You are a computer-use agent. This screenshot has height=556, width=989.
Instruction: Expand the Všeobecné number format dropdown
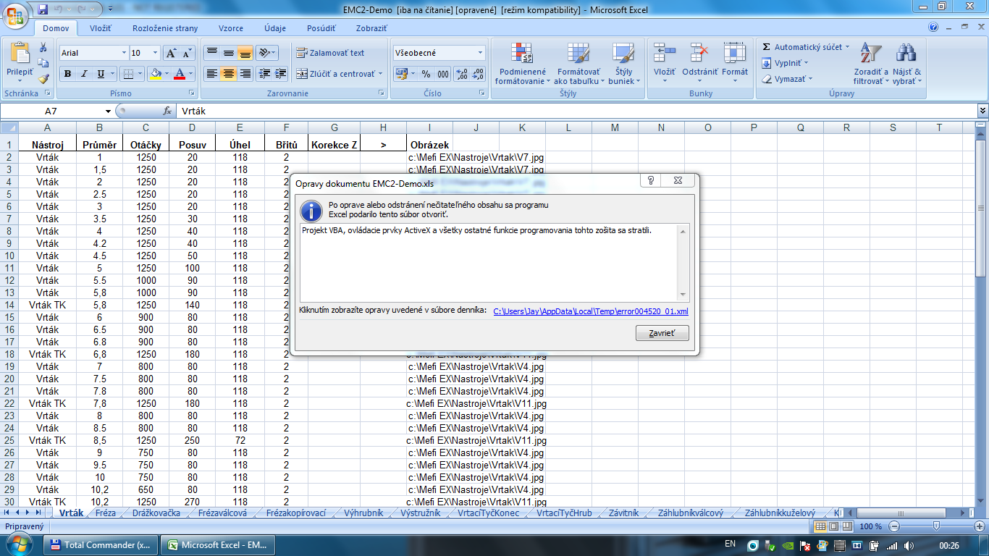[x=480, y=53]
